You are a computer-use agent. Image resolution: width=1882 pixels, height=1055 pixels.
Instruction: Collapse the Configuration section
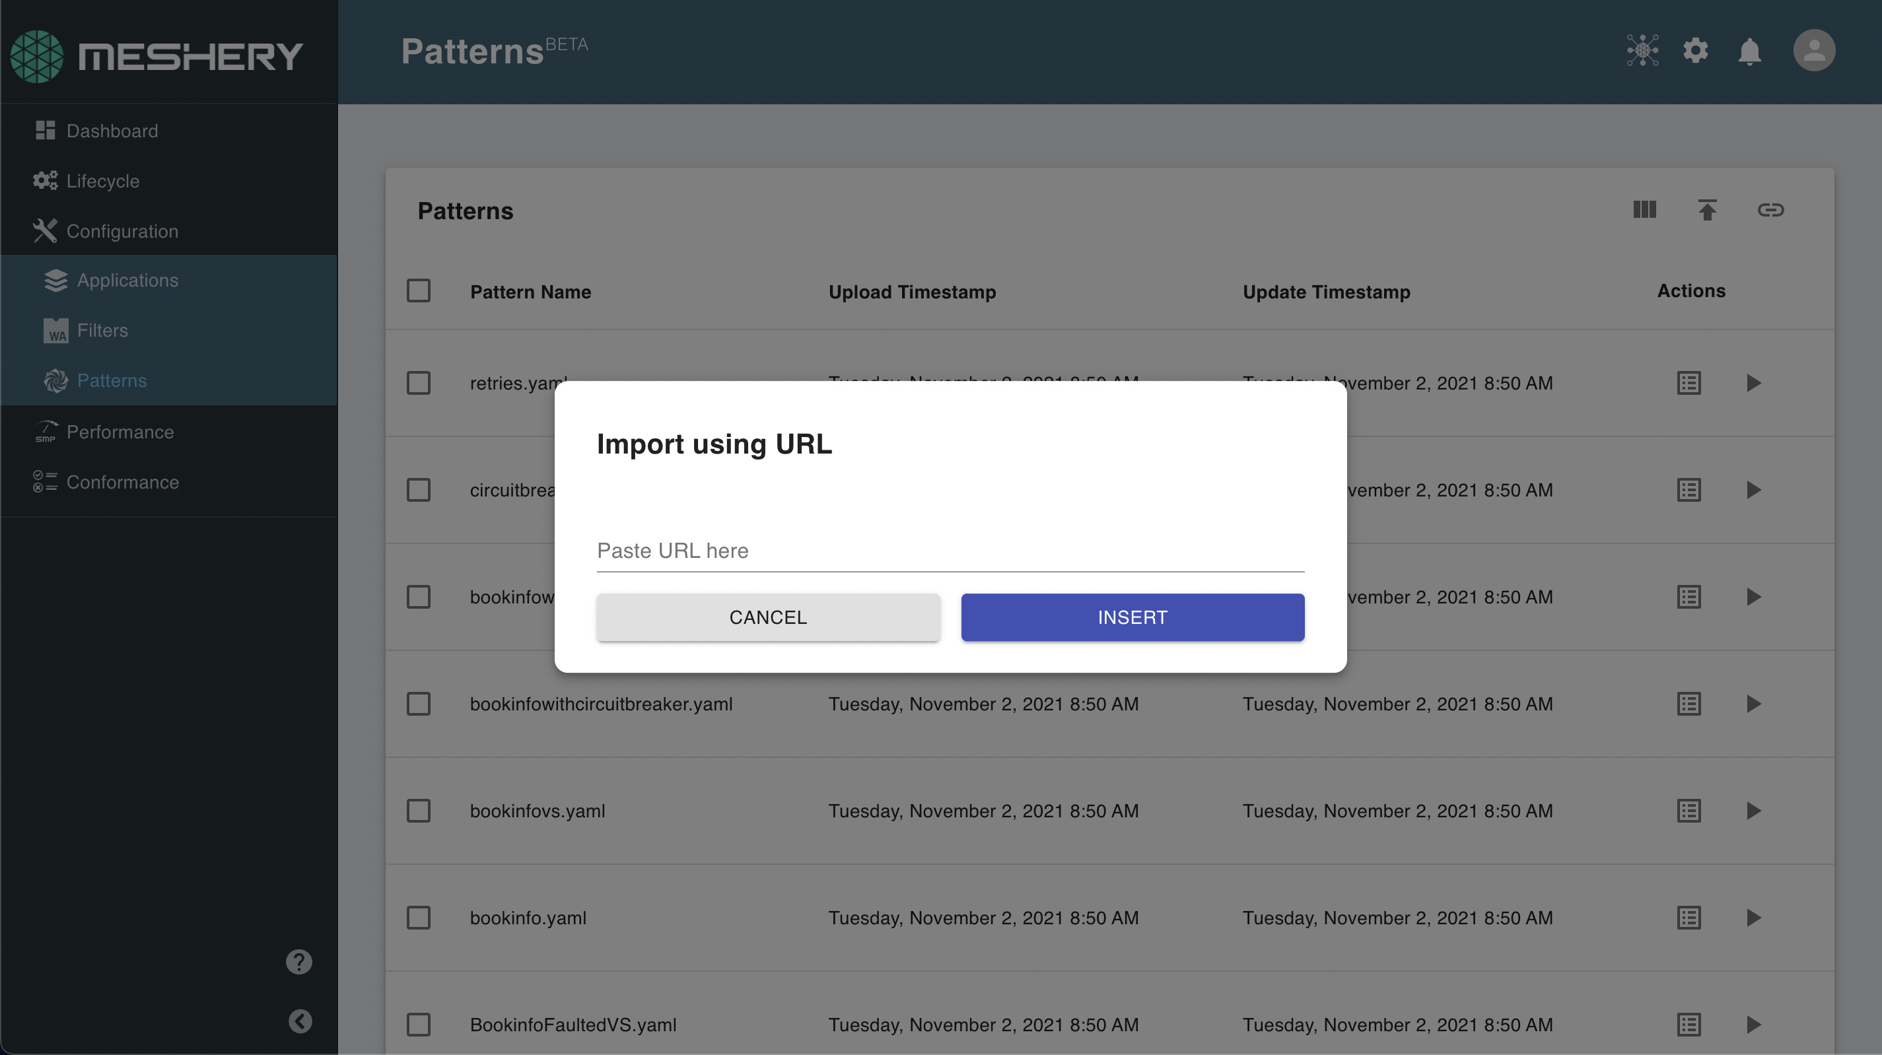(x=122, y=231)
